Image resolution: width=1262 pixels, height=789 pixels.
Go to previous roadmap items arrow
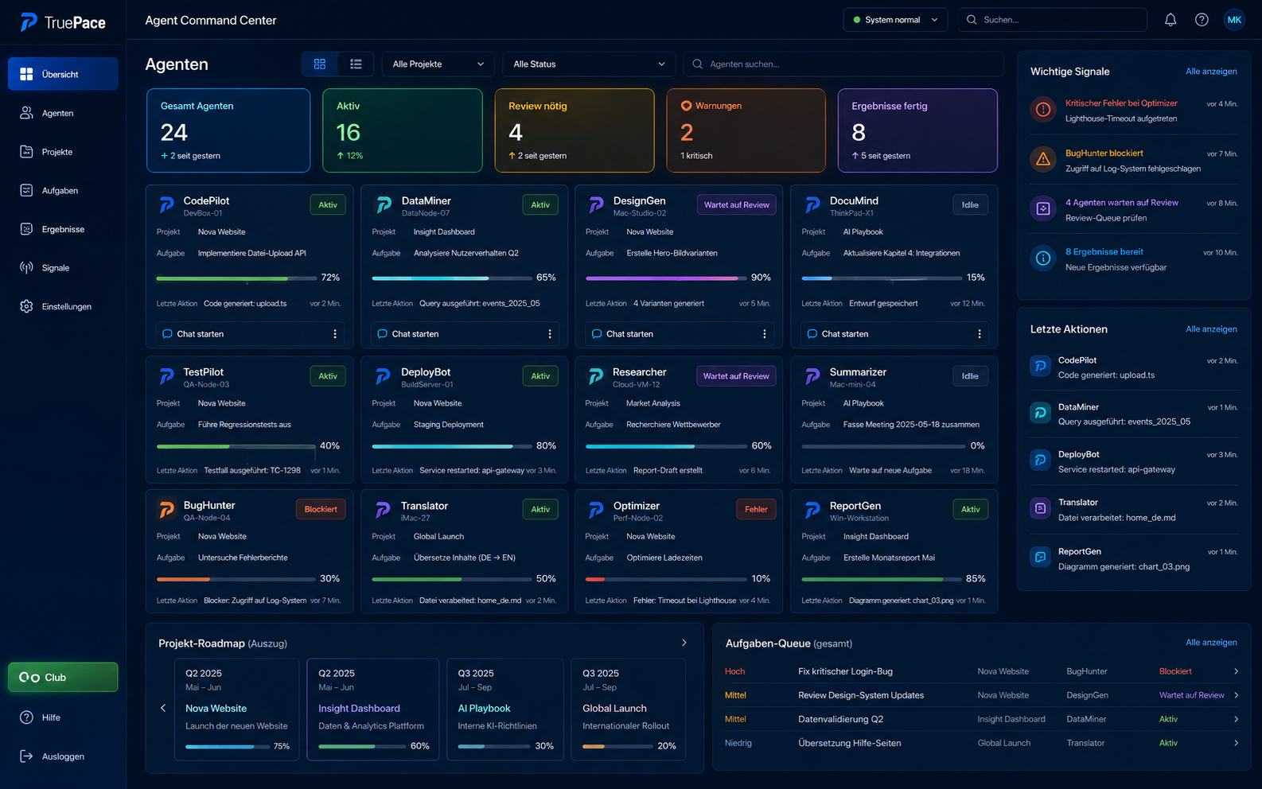click(x=163, y=708)
